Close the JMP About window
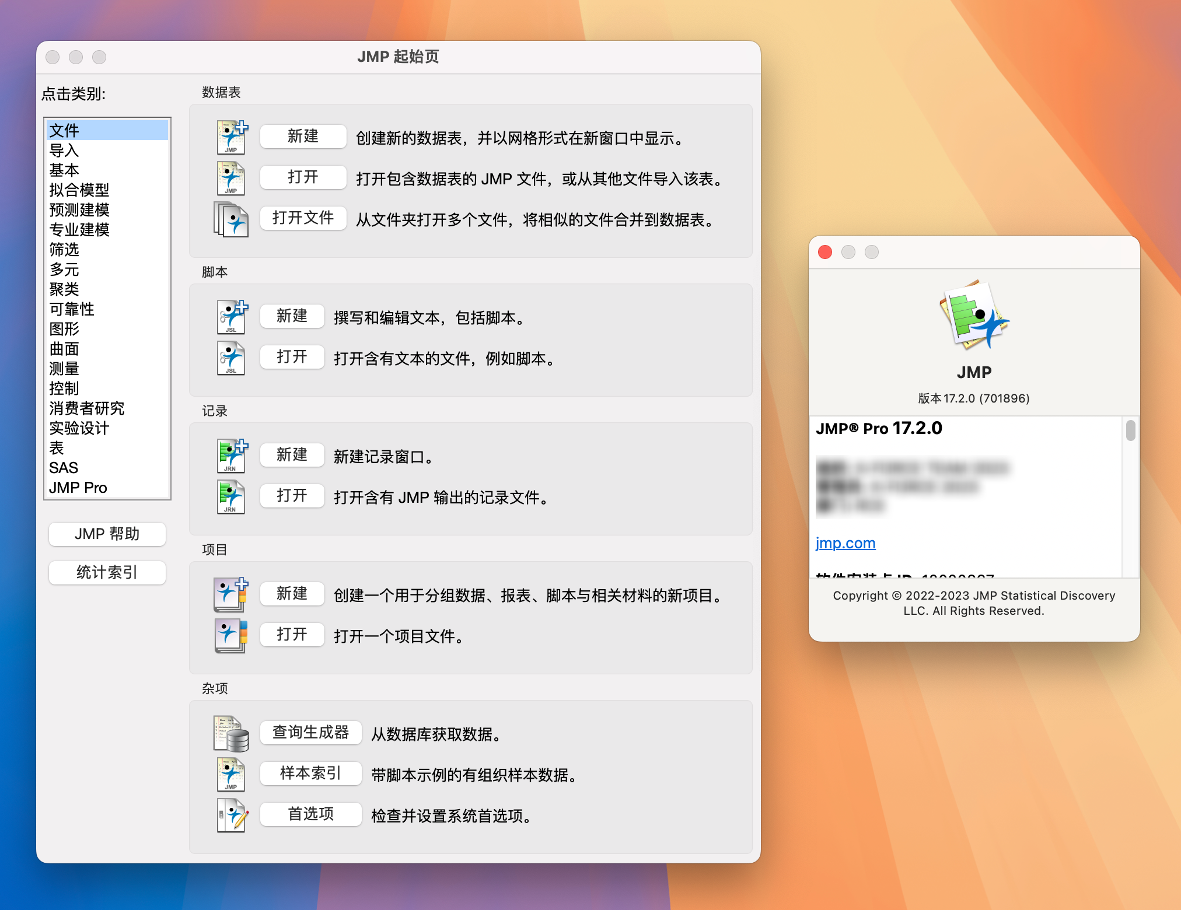This screenshot has width=1181, height=910. click(825, 252)
